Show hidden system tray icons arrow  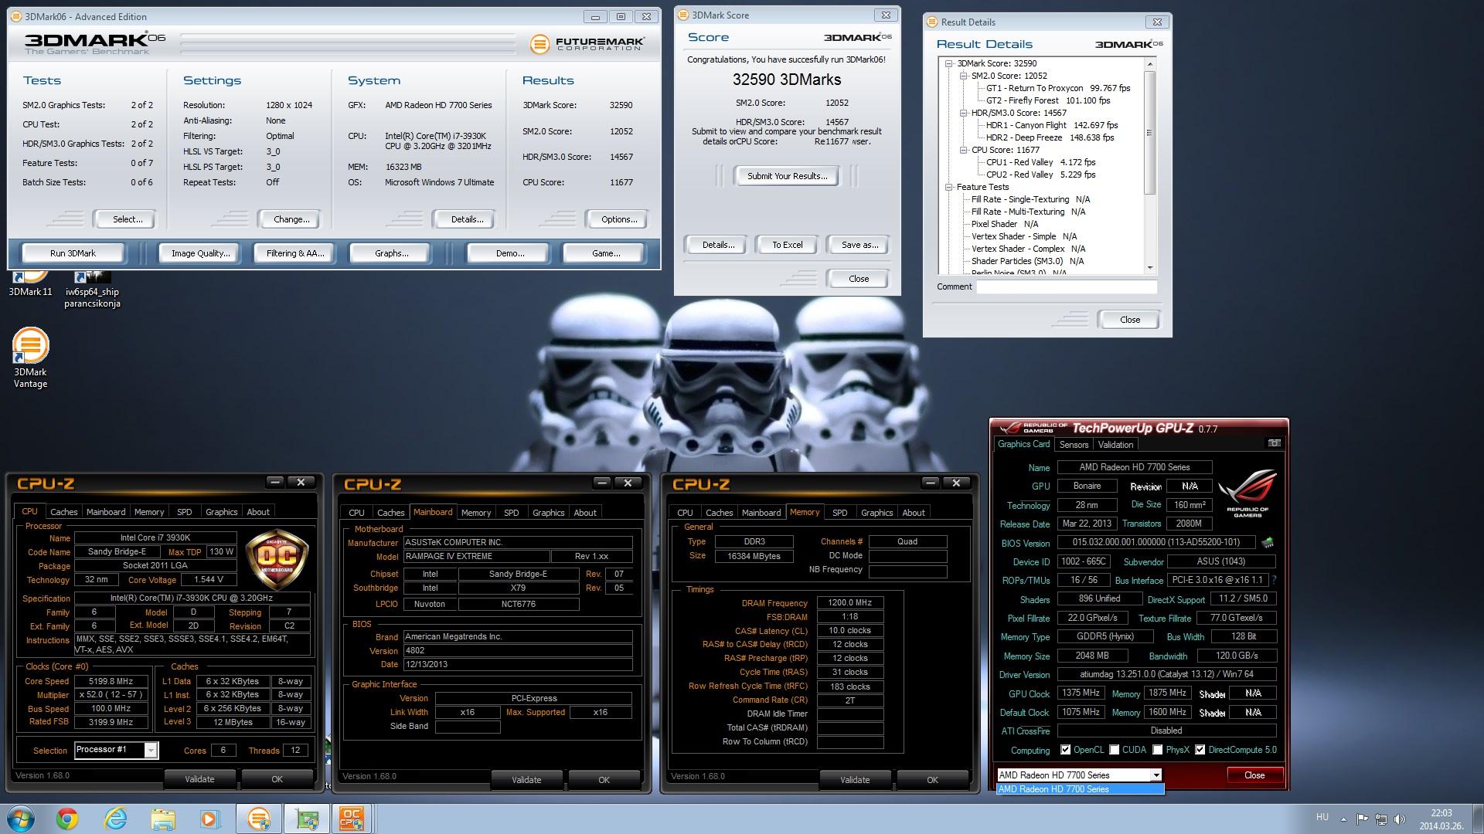(1343, 819)
